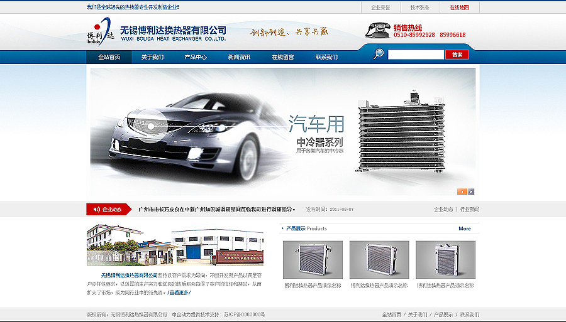Click the red 企业动态 badge
Image resolution: width=566 pixels, height=322 pixels.
tap(108, 209)
